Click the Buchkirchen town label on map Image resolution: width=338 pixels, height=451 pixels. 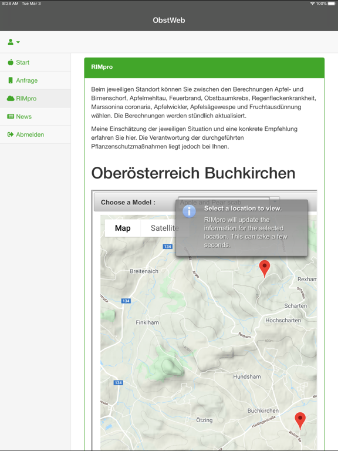click(x=263, y=410)
